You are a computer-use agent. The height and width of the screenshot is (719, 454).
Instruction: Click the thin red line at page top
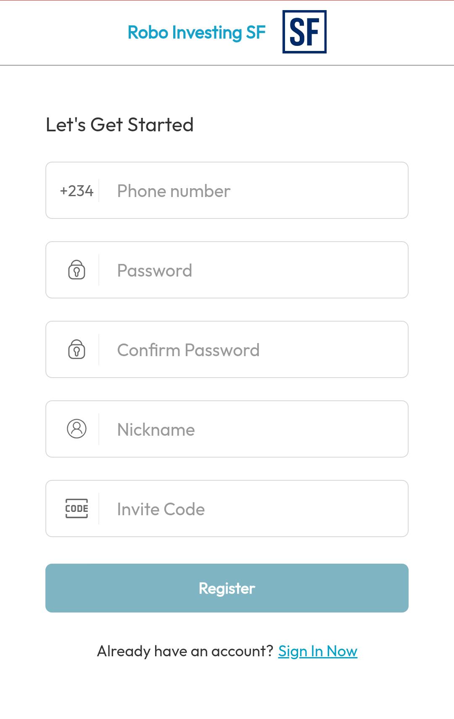pyautogui.click(x=227, y=0)
